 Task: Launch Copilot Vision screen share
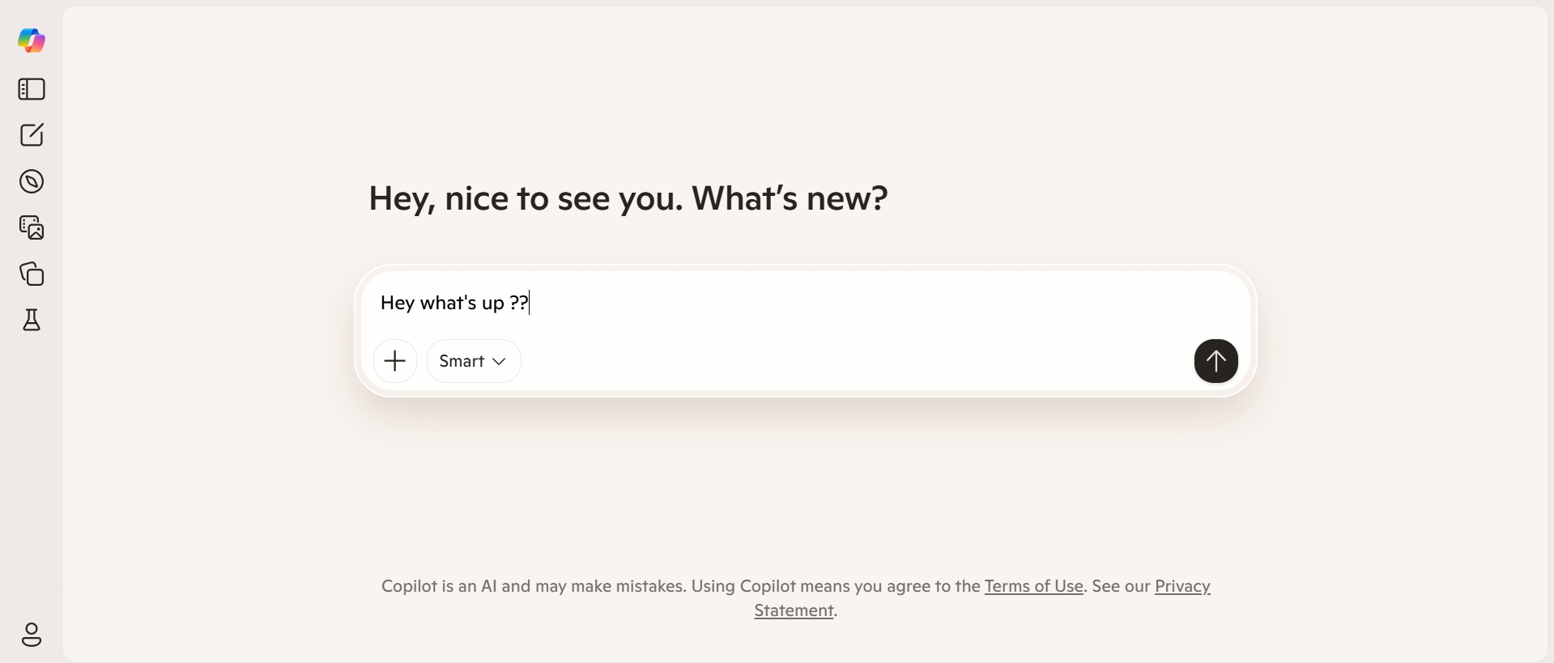31,227
